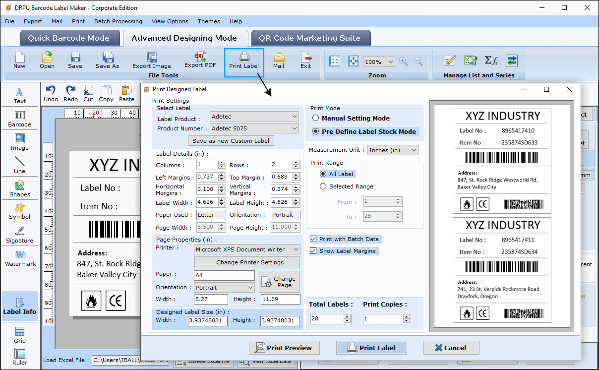Click the Paper A4 input field
599x370 pixels.
225,275
